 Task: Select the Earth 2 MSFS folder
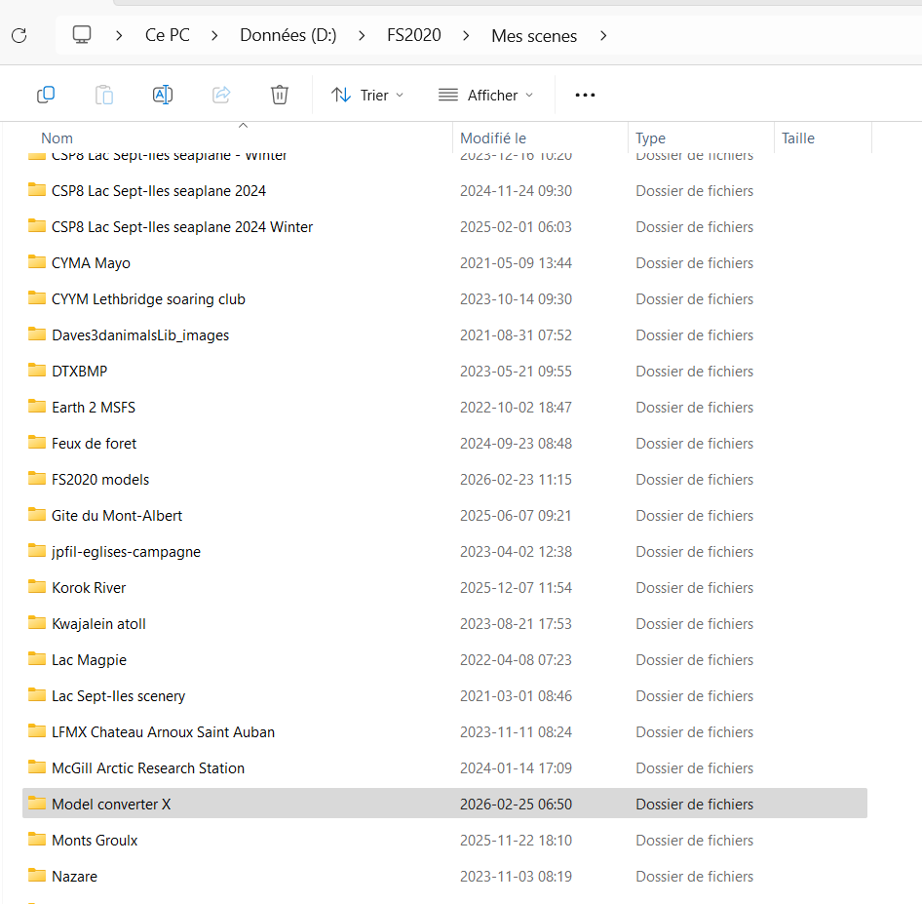(444, 408)
